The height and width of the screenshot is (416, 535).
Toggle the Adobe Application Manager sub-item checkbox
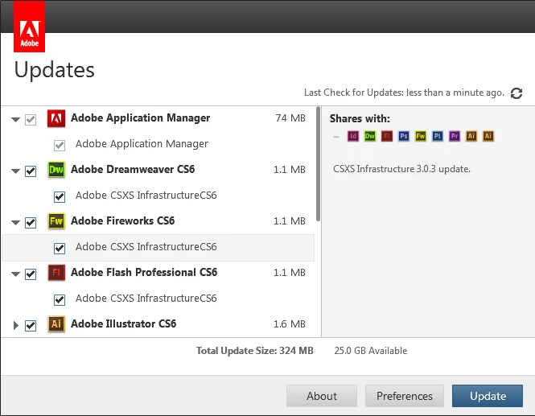[x=60, y=146]
